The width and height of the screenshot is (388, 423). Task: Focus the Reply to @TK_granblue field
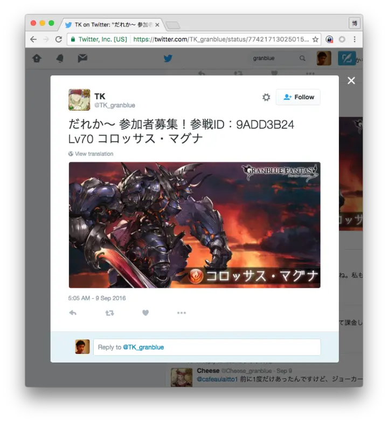(x=207, y=347)
